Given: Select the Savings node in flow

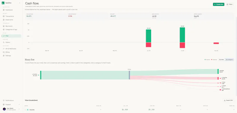Looking at the screenshot, I should point(218,71).
